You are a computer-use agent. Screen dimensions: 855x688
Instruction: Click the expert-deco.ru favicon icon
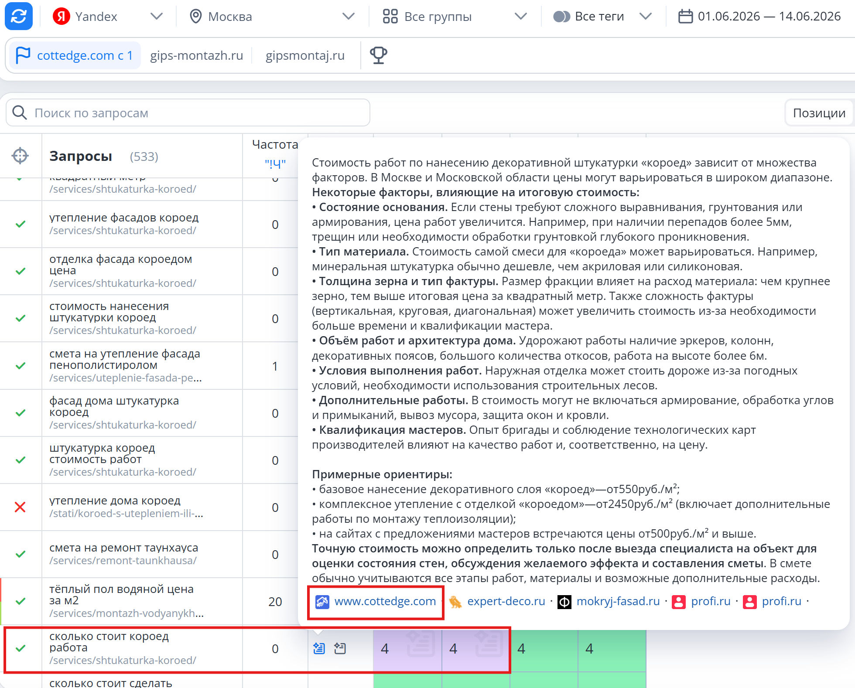click(x=455, y=602)
